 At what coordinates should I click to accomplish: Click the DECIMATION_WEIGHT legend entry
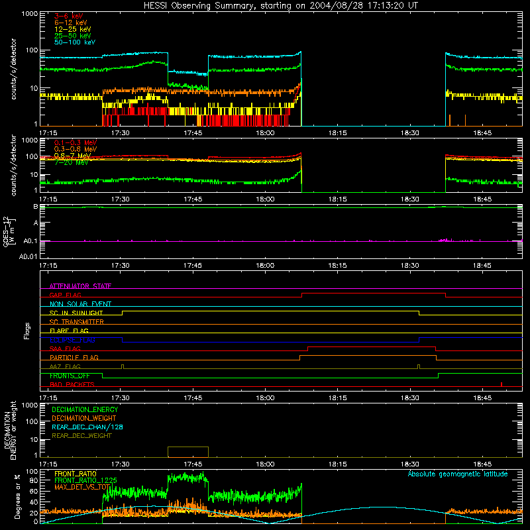(84, 418)
